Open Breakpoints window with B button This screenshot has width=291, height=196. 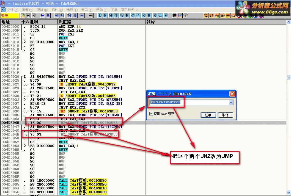point(149,16)
